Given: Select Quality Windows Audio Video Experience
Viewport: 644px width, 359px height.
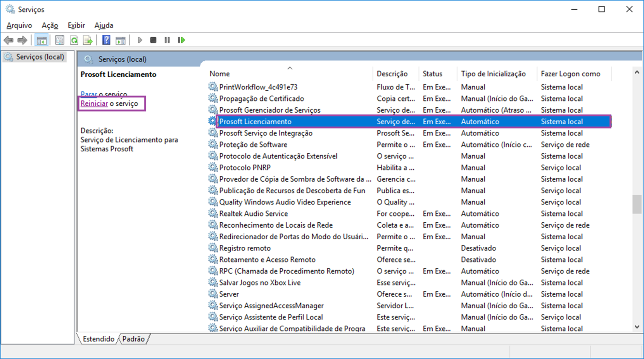Looking at the screenshot, I should 409,202.
